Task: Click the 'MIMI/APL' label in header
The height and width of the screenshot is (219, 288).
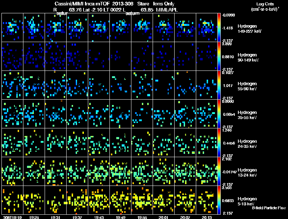Action: click(x=167, y=10)
